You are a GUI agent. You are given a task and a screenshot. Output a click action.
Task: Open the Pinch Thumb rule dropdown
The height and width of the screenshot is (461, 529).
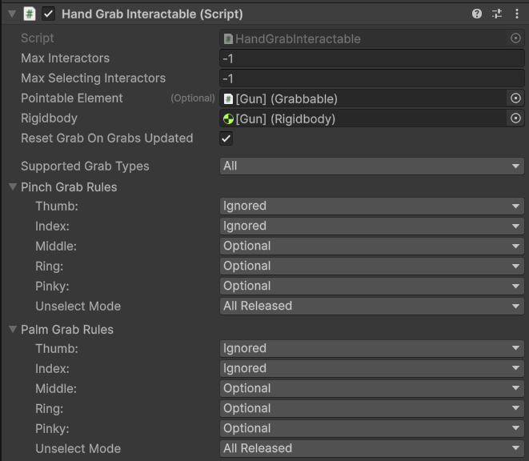pyautogui.click(x=371, y=206)
